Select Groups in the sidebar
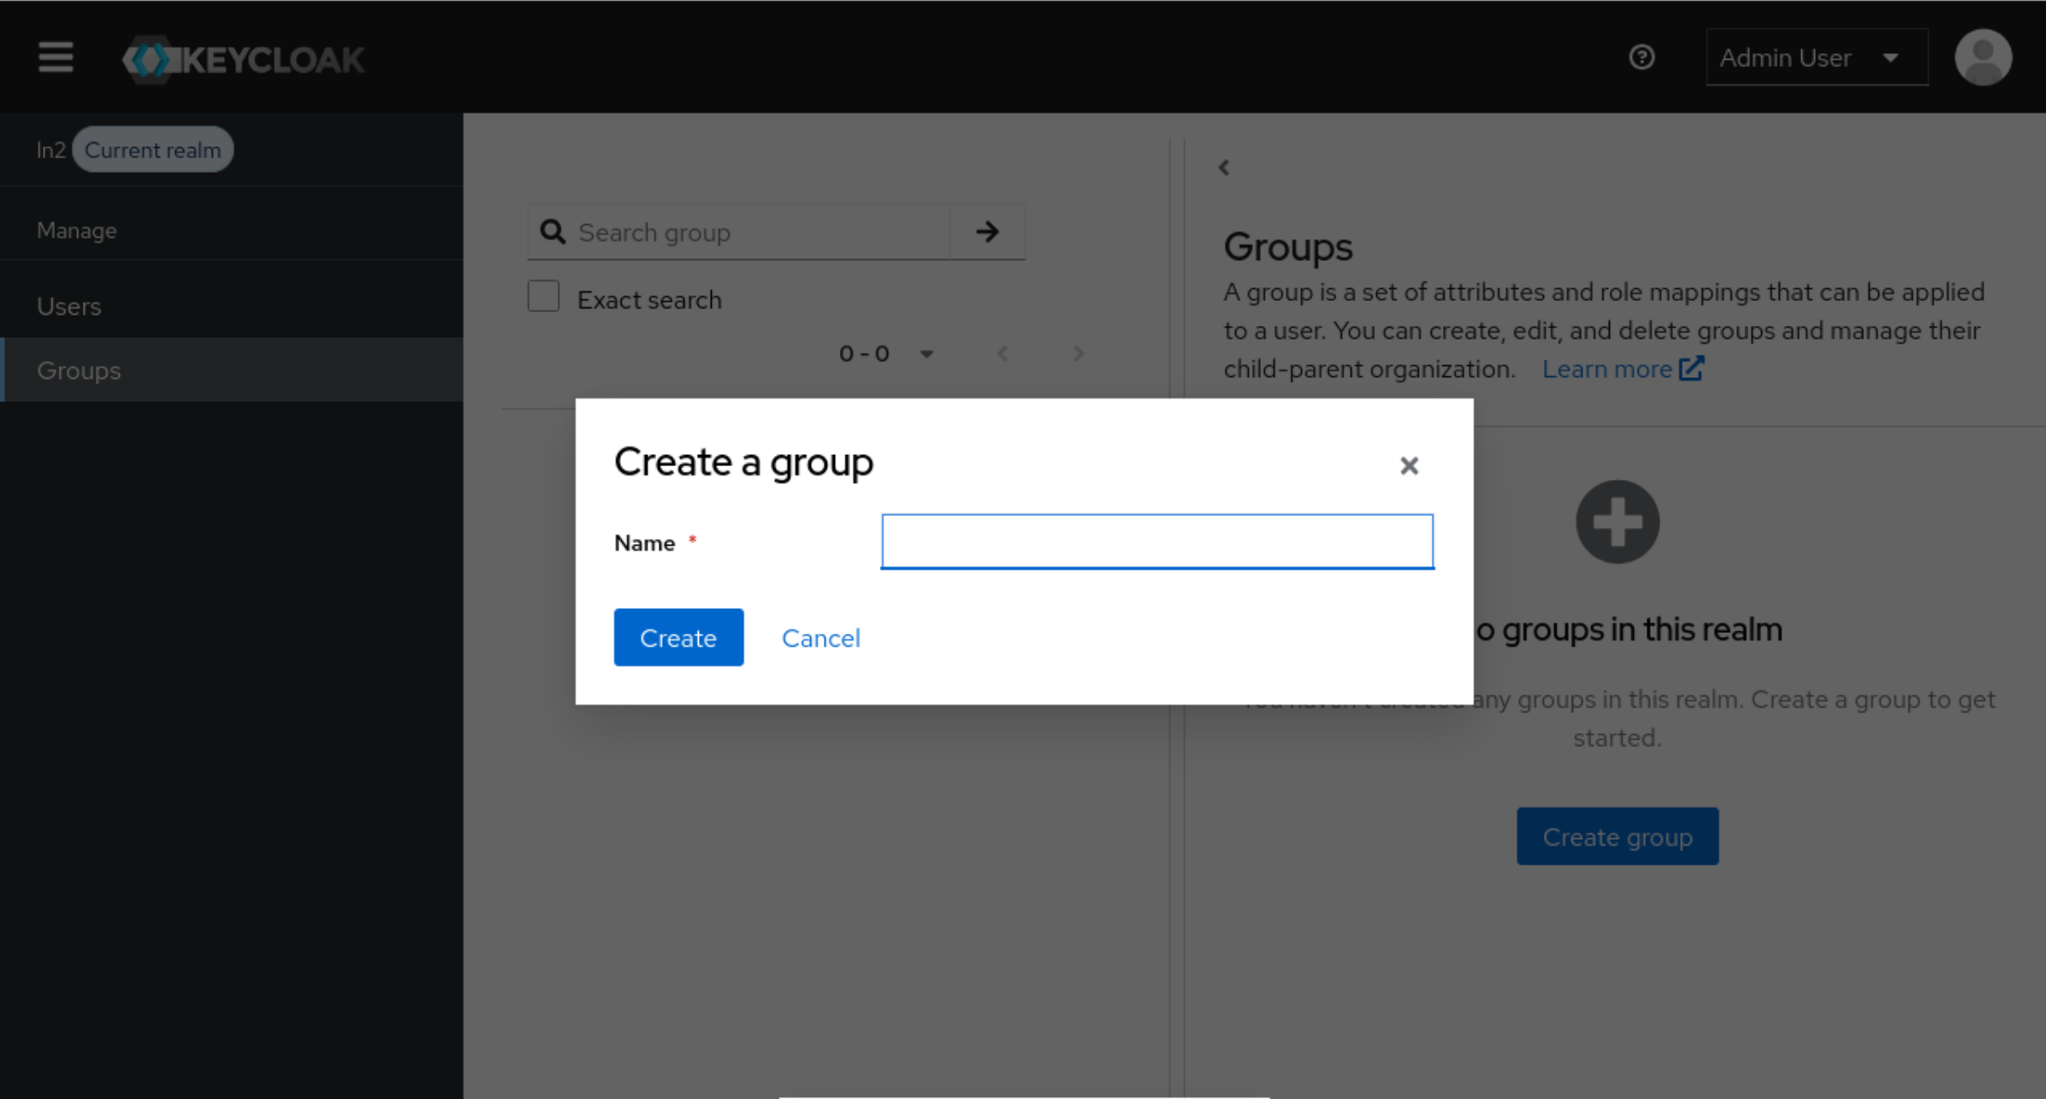Screen dimensions: 2046x1099 [x=79, y=370]
